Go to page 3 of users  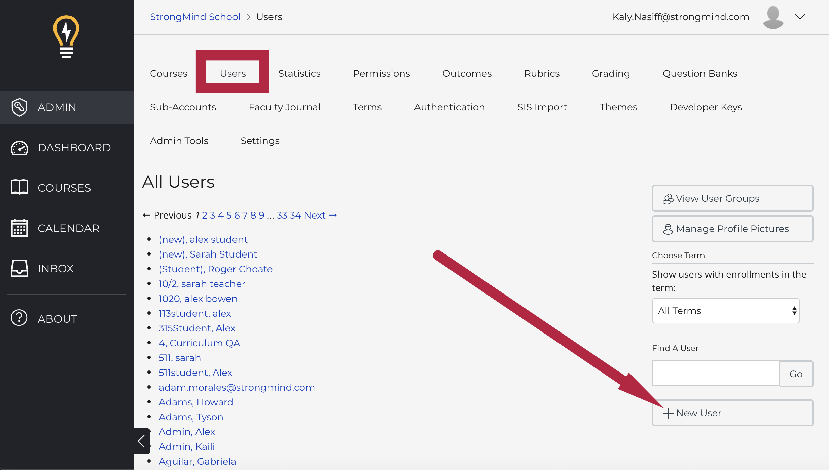coord(212,215)
